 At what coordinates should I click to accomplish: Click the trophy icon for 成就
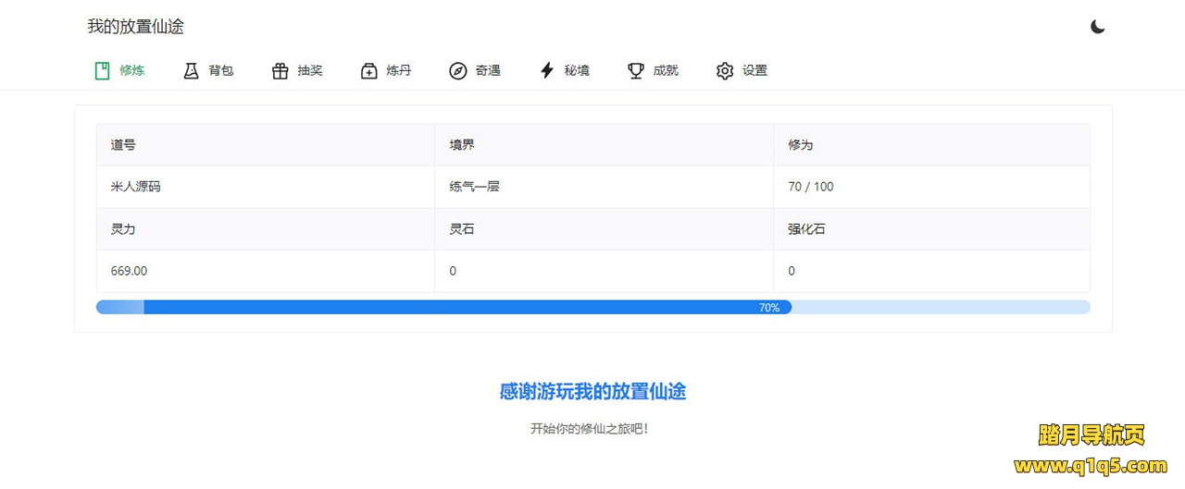635,70
